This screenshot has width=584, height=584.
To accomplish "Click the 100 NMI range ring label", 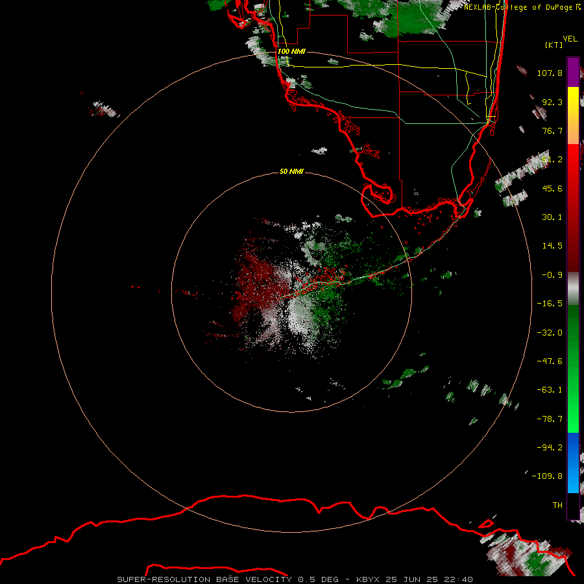I will click(291, 51).
